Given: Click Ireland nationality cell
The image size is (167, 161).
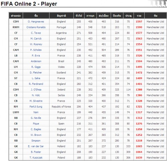Looking at the screenshot, I should click(61, 90).
